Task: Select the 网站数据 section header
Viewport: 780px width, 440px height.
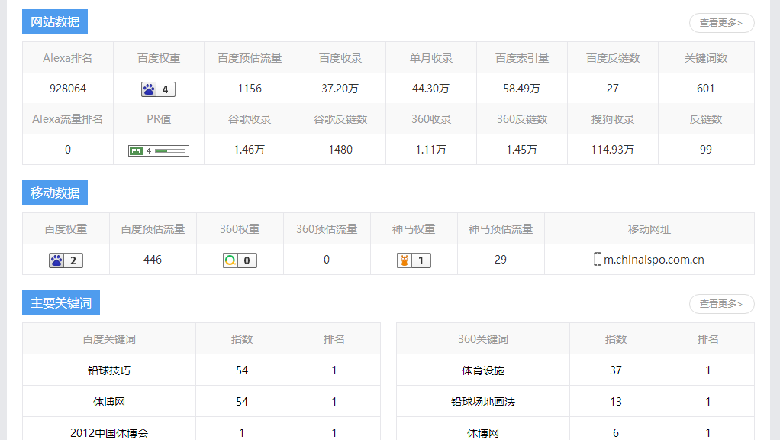Action: click(55, 21)
